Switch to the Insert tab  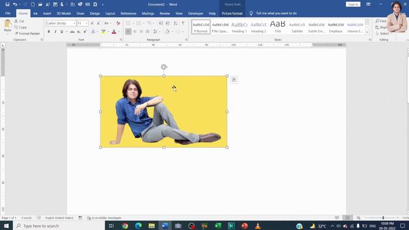point(47,13)
